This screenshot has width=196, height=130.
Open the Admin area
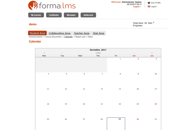tap(88, 15)
